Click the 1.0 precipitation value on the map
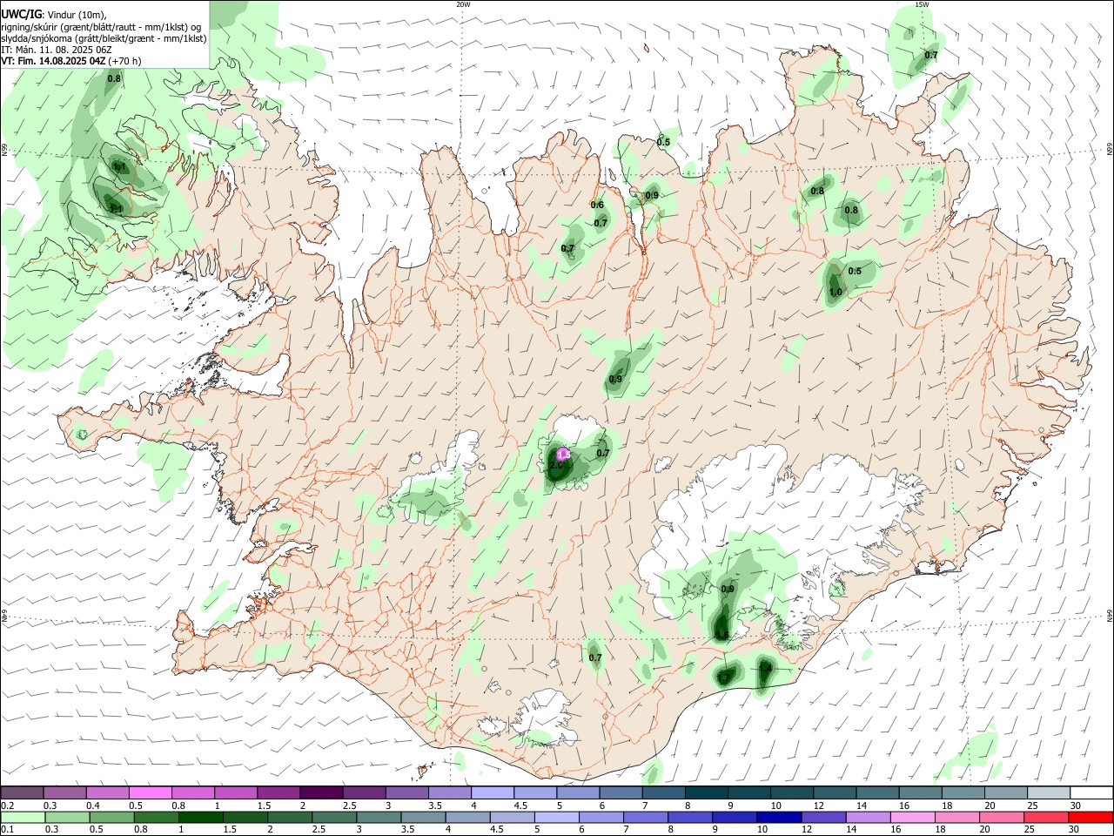The height and width of the screenshot is (836, 1114). (x=835, y=293)
